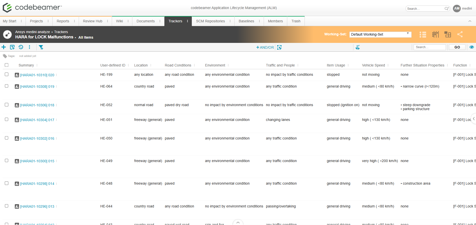Click the tracker wrench icon in dark header
The width and height of the screenshot is (476, 225).
point(8,34)
